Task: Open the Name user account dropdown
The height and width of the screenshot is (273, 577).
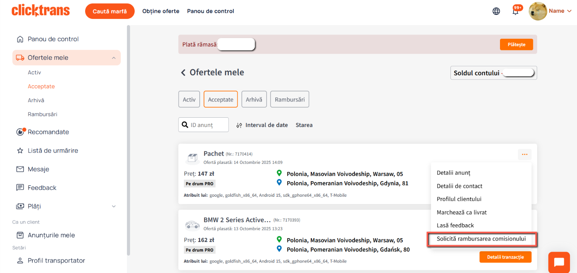Action: pos(550,11)
